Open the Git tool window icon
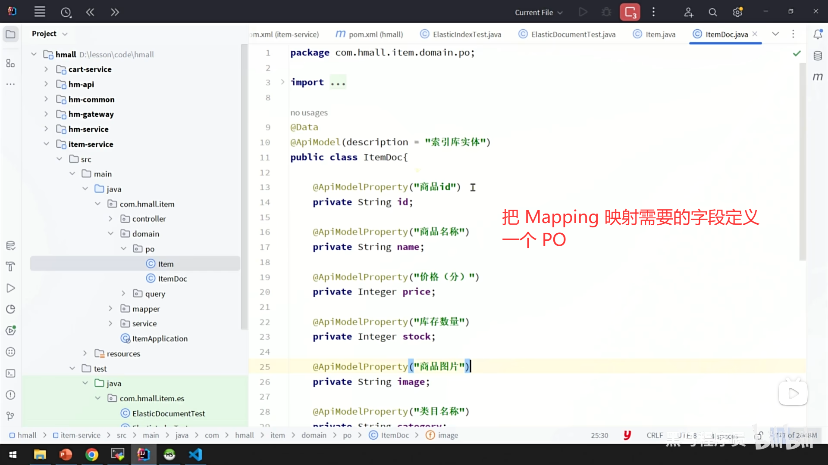 click(10, 416)
